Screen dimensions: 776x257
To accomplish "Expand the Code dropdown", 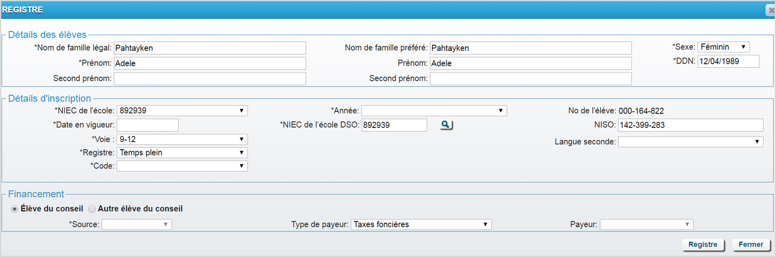I will [182, 166].
